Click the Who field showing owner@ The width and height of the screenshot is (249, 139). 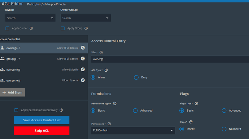(x=170, y=59)
